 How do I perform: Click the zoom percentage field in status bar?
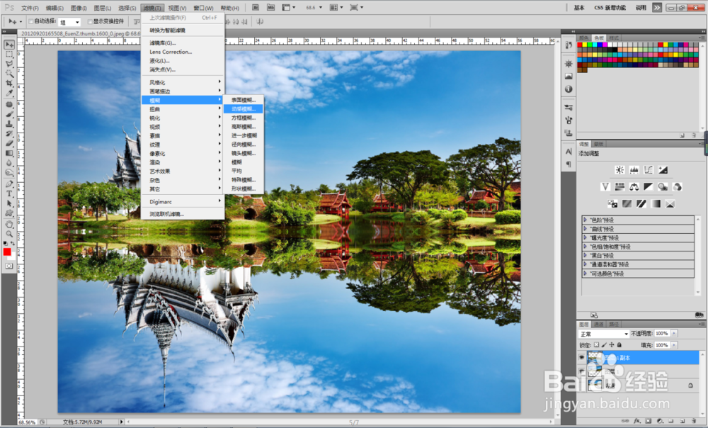pyautogui.click(x=27, y=422)
